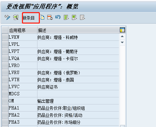156x127 pixels.
Task: Click the LVTH application cell
Action: 23,80
